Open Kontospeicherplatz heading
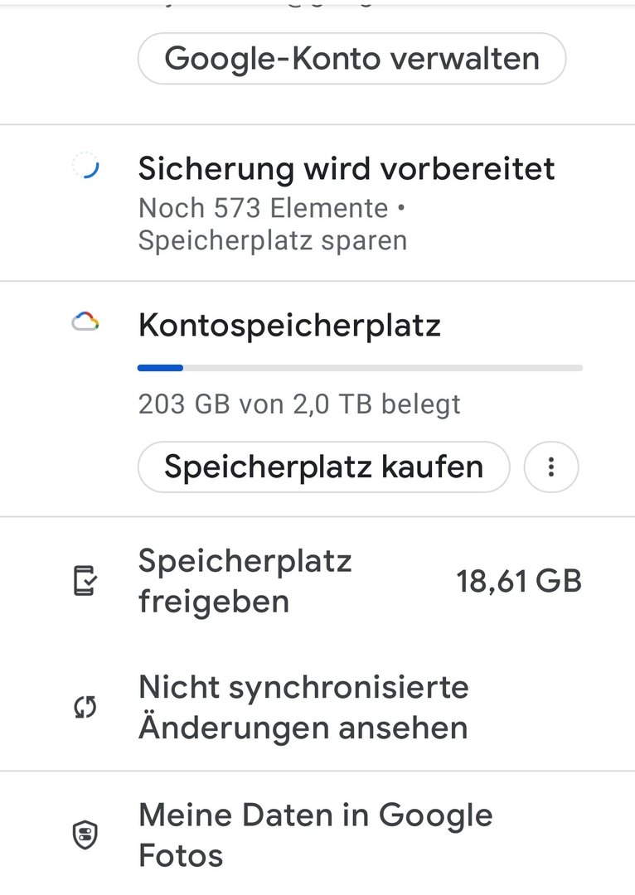Screen dimensions: 635x895 [289, 326]
